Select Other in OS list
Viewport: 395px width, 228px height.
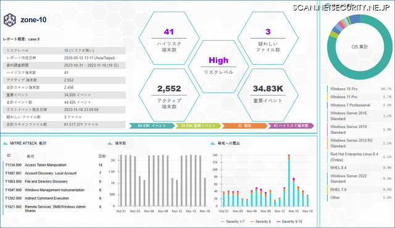click(359, 198)
